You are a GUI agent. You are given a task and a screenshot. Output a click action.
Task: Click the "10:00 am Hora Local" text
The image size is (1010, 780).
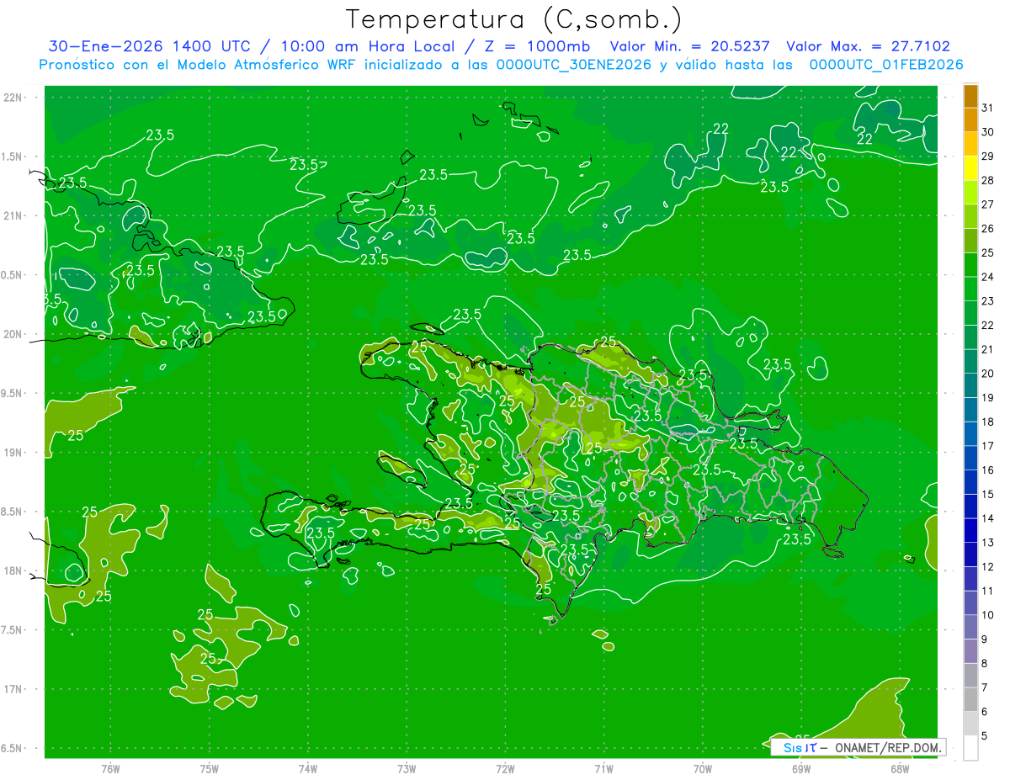point(366,47)
